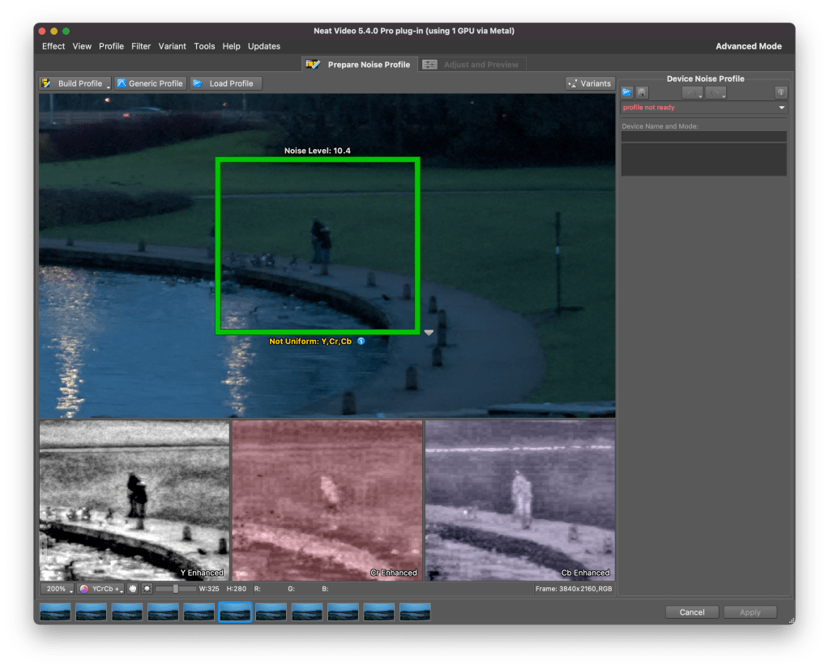The height and width of the screenshot is (669, 829).
Task: Click the save profile floppy icon
Action: tap(642, 93)
